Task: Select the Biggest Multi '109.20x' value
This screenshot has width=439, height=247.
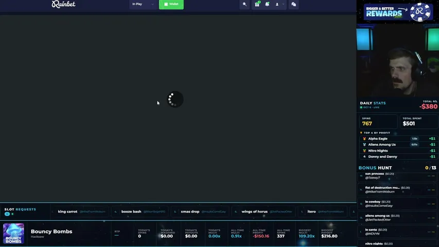Action: click(307, 236)
